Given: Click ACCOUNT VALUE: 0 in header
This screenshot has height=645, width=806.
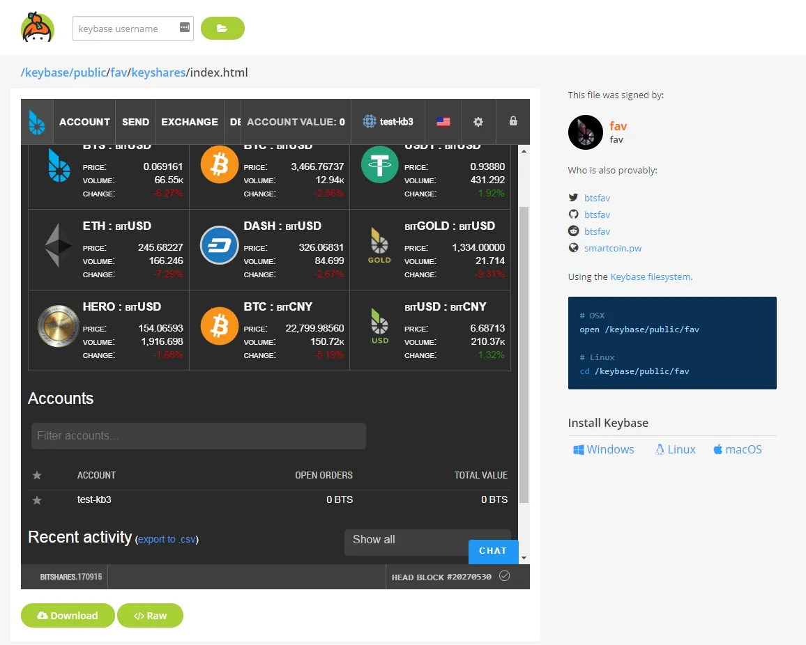Looking at the screenshot, I should tap(296, 122).
